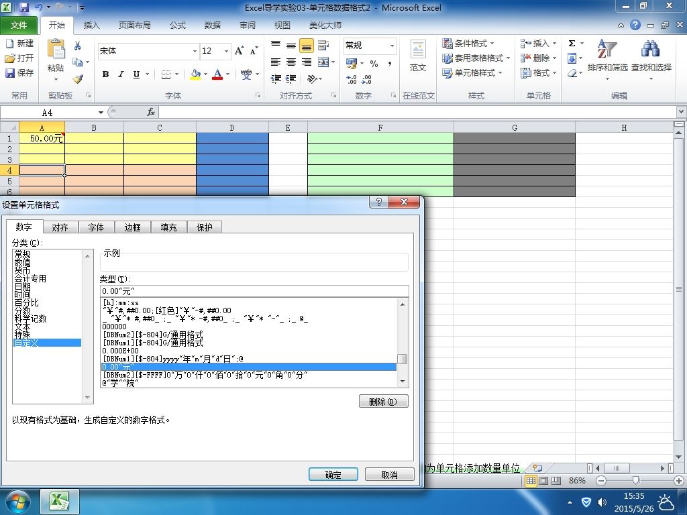The image size is (687, 515).
Task: Click 排序和筛选 sort and filter icon
Action: pyautogui.click(x=607, y=50)
